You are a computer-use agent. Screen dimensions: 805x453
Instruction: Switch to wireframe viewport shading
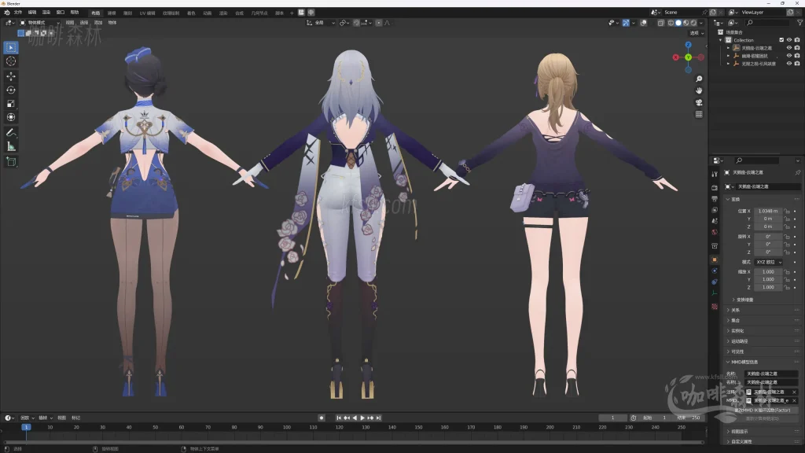click(671, 23)
